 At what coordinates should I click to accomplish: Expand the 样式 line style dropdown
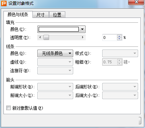(120, 53)
